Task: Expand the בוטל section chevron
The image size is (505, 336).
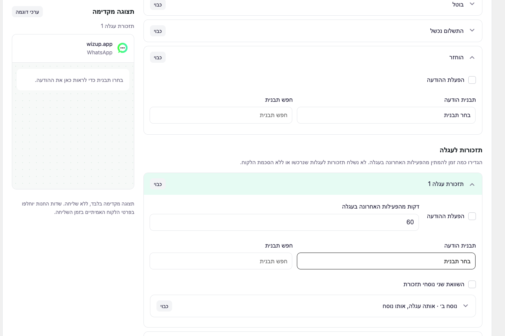Action: 472,4
